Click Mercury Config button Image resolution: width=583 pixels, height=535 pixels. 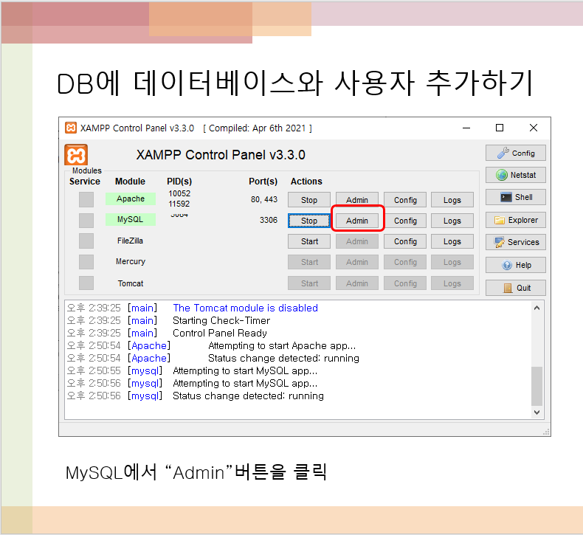click(x=405, y=262)
